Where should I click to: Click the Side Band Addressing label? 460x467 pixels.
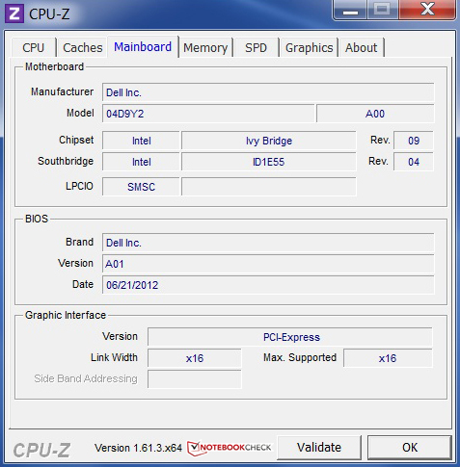click(86, 378)
